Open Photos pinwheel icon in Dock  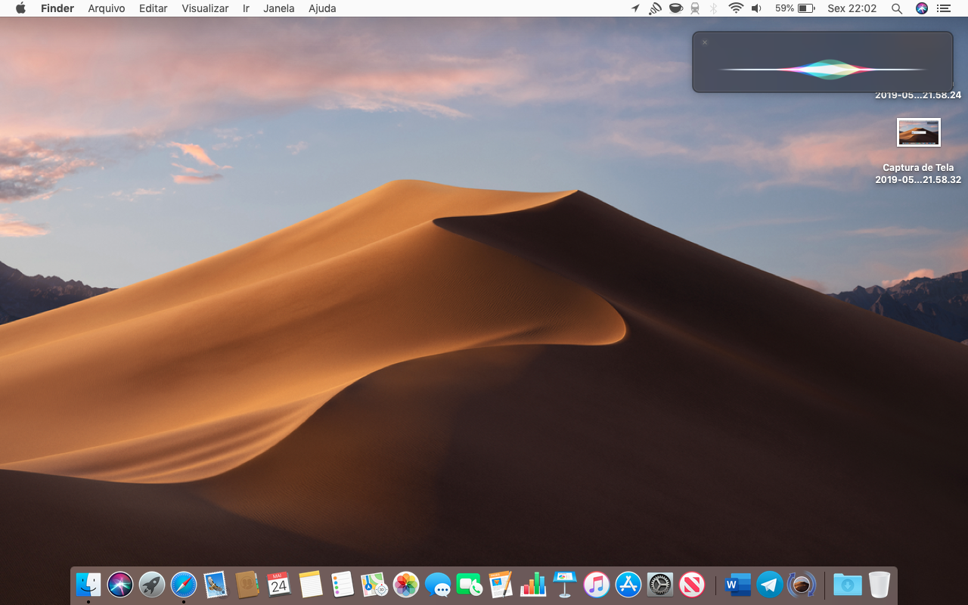pyautogui.click(x=406, y=585)
